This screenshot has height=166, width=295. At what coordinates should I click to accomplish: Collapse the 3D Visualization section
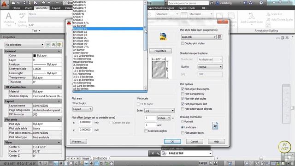coord(59,87)
